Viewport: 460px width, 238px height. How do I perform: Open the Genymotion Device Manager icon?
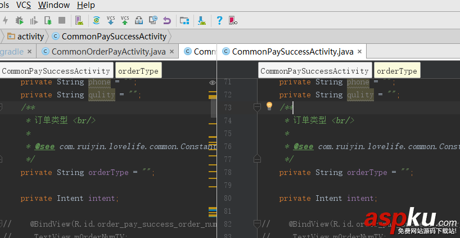click(233, 20)
